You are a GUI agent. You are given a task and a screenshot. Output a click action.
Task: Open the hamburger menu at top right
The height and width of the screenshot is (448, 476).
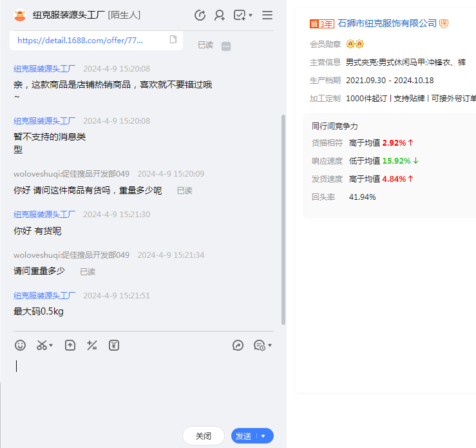click(x=267, y=15)
